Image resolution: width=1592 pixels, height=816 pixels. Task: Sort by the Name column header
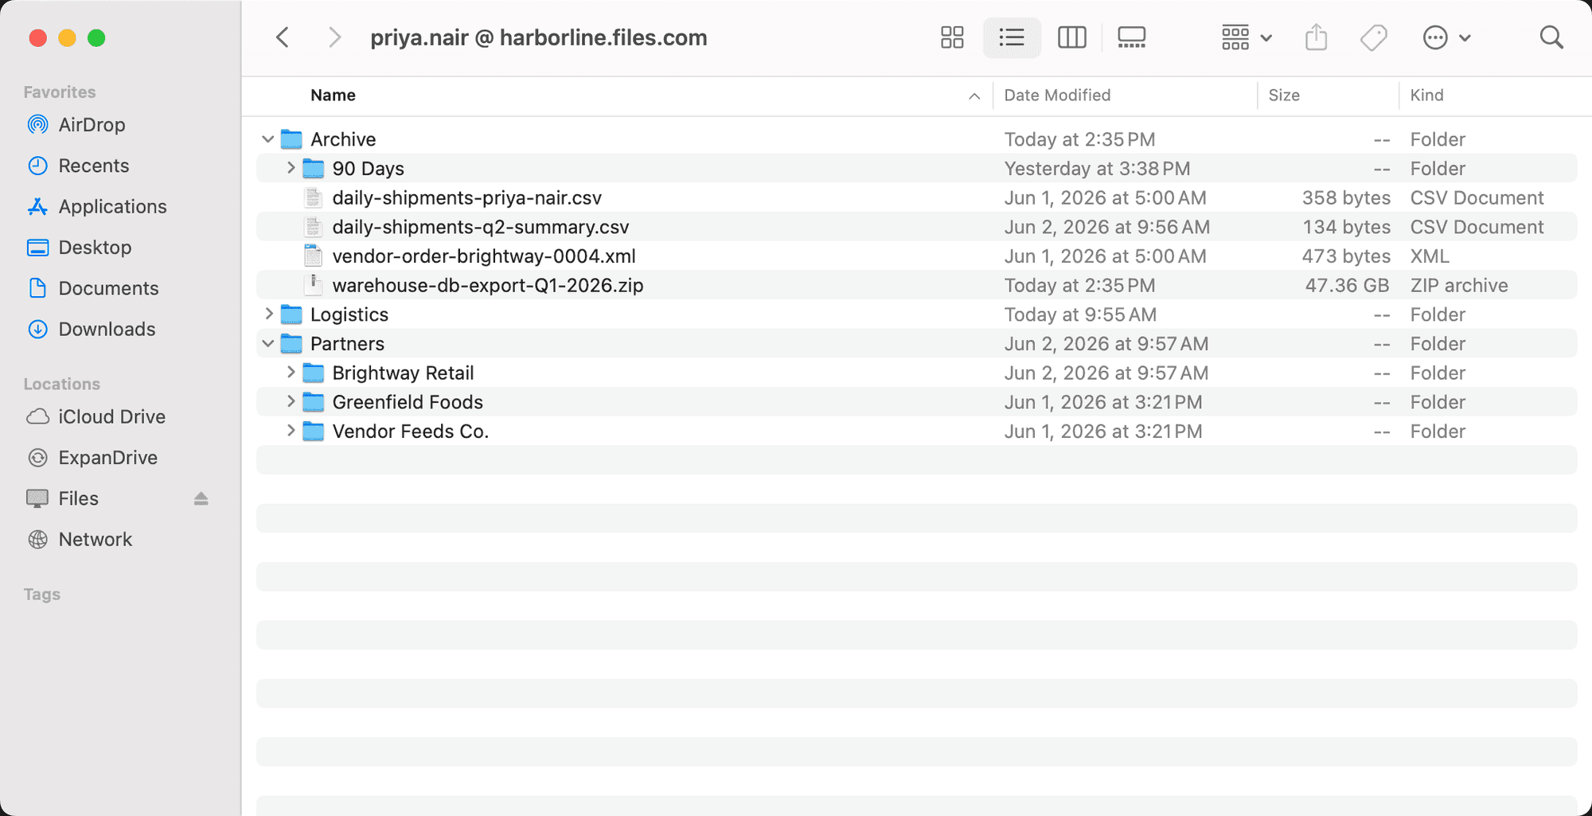333,96
